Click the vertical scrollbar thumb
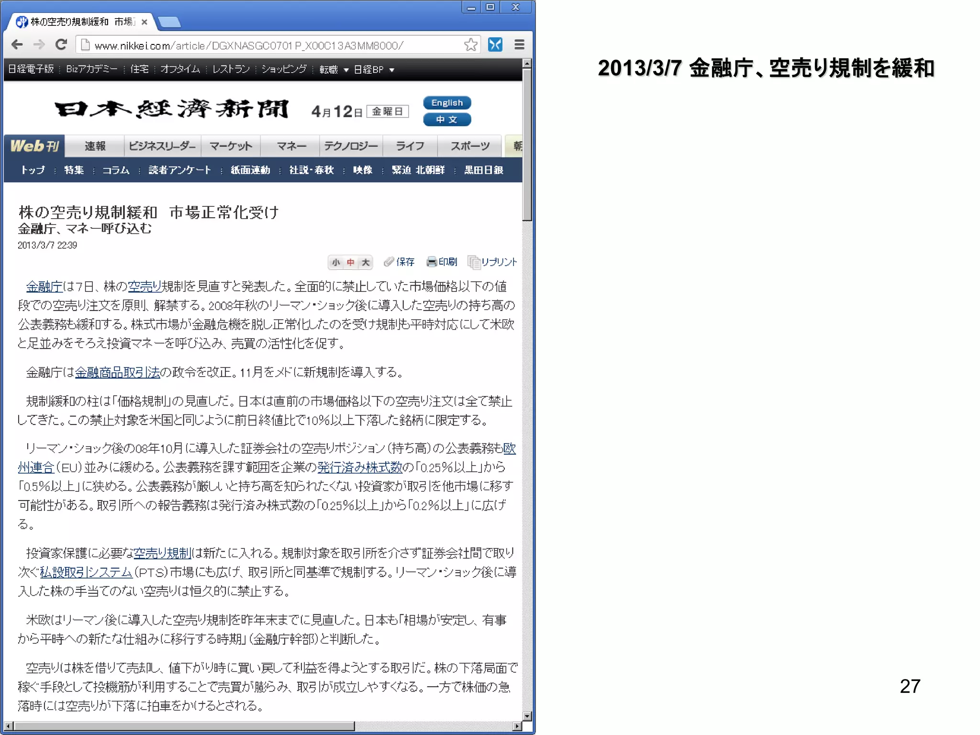The width and height of the screenshot is (980, 735). pos(527,145)
